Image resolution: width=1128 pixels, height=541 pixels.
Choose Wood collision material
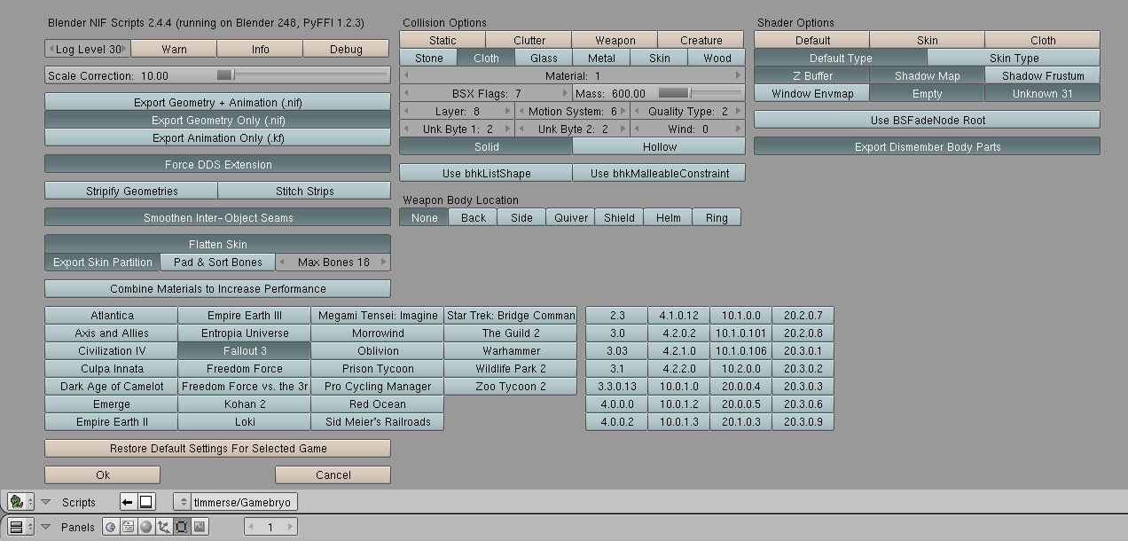(x=717, y=58)
